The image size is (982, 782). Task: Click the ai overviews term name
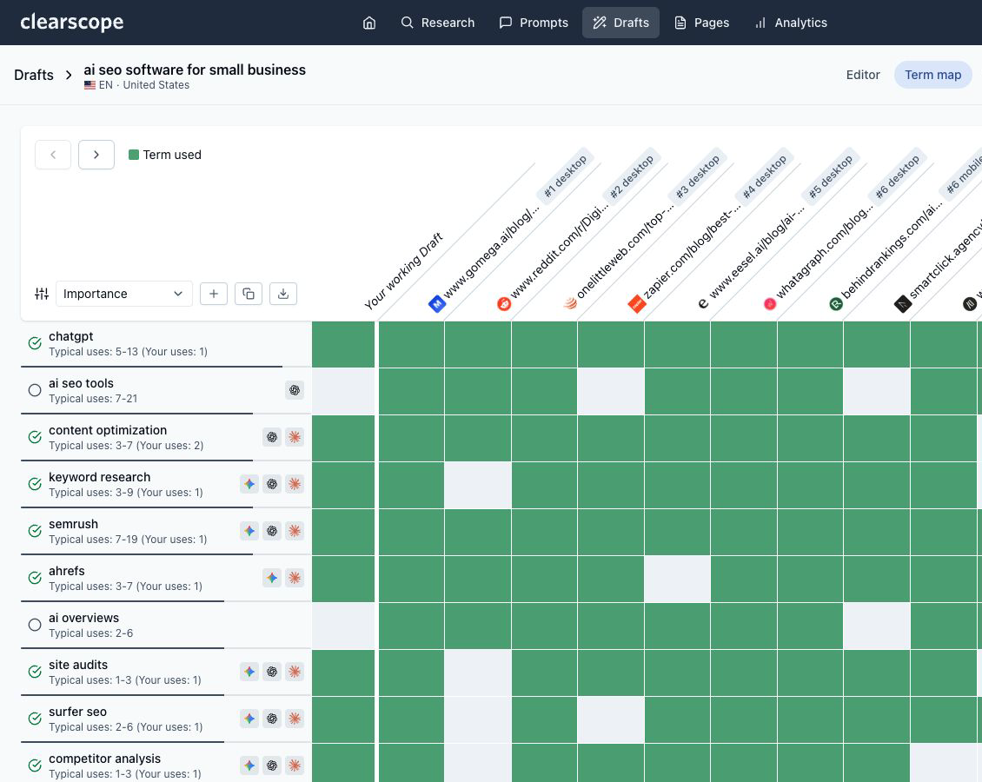(x=84, y=618)
